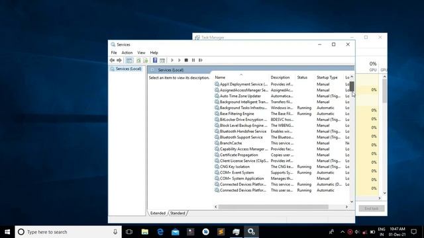The image size is (424, 238).
Task: Switch to the Extended tab
Action: [x=158, y=213]
